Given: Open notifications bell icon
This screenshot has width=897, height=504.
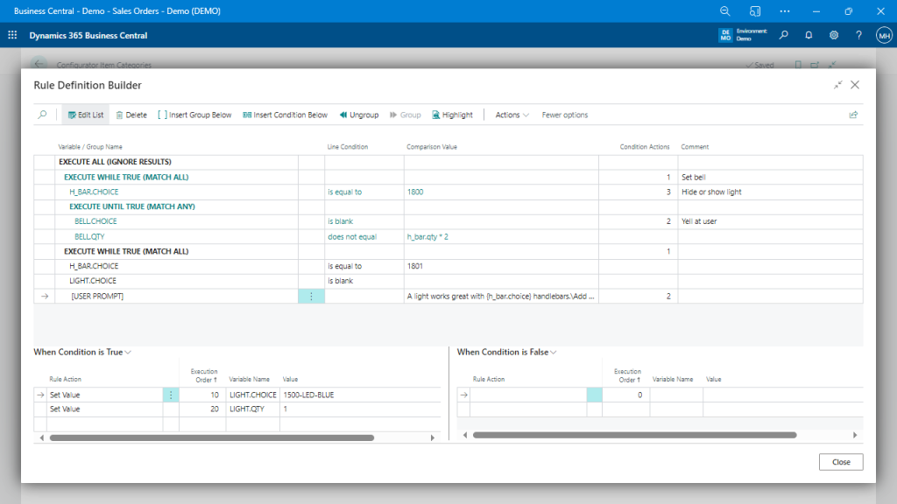Looking at the screenshot, I should point(809,35).
